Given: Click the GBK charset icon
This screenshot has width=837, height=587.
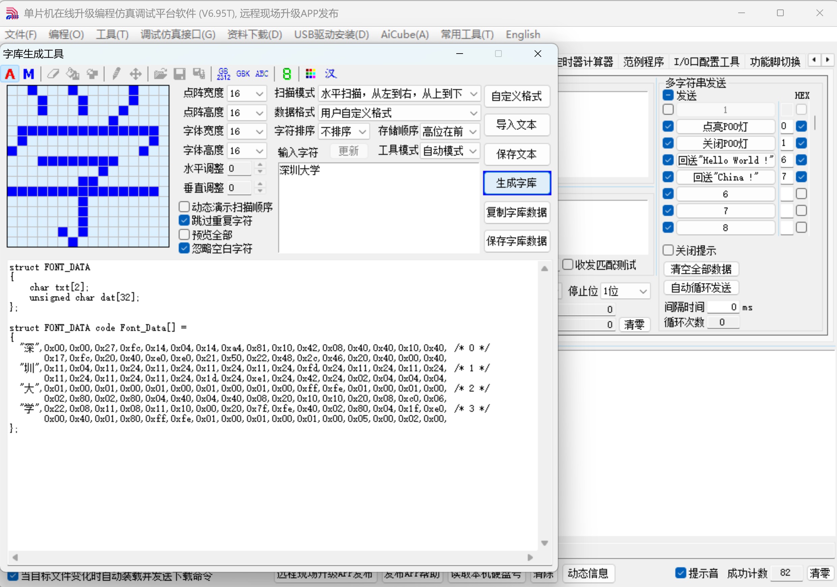Looking at the screenshot, I should tap(243, 74).
